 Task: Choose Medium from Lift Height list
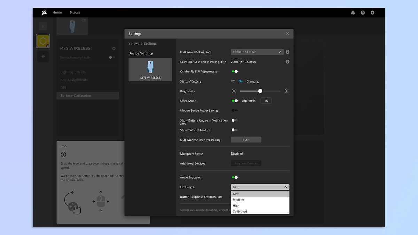[x=239, y=200]
